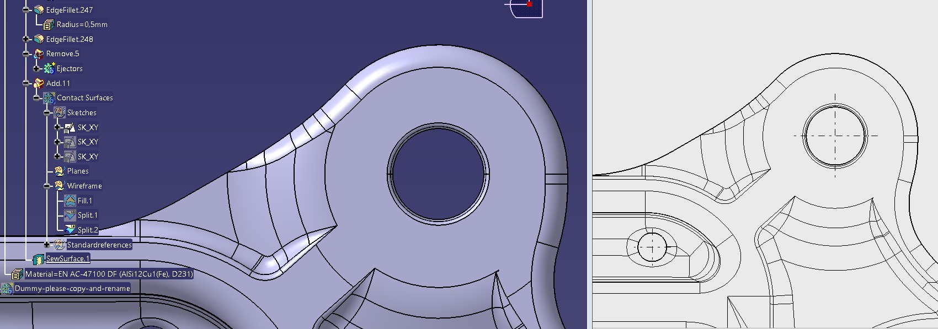
Task: Collapse the Add.11 node
Action: coord(26,83)
